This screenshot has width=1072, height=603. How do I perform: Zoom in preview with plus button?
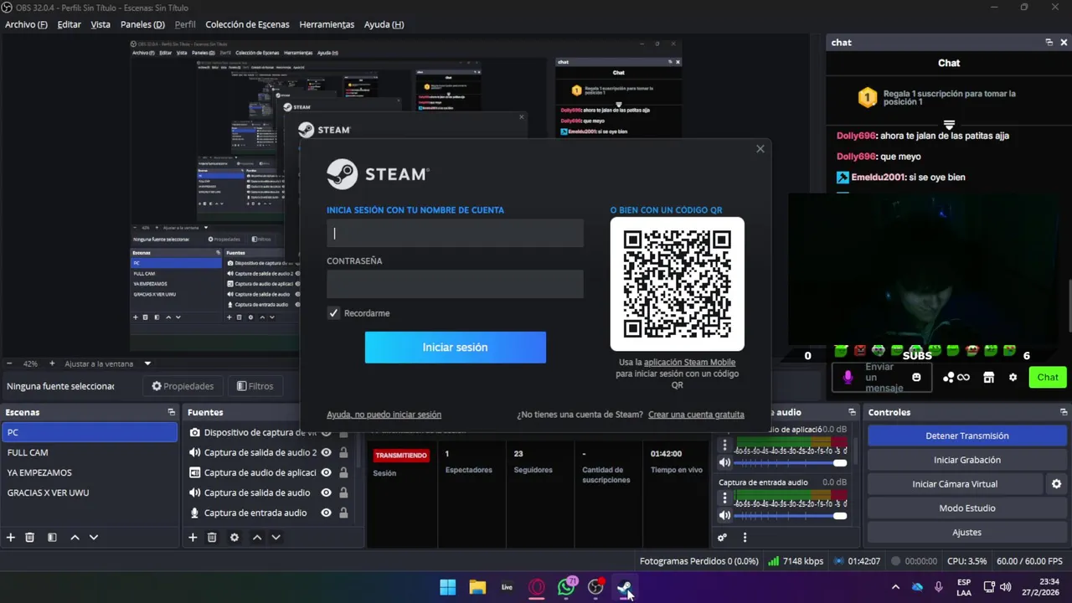pos(52,363)
